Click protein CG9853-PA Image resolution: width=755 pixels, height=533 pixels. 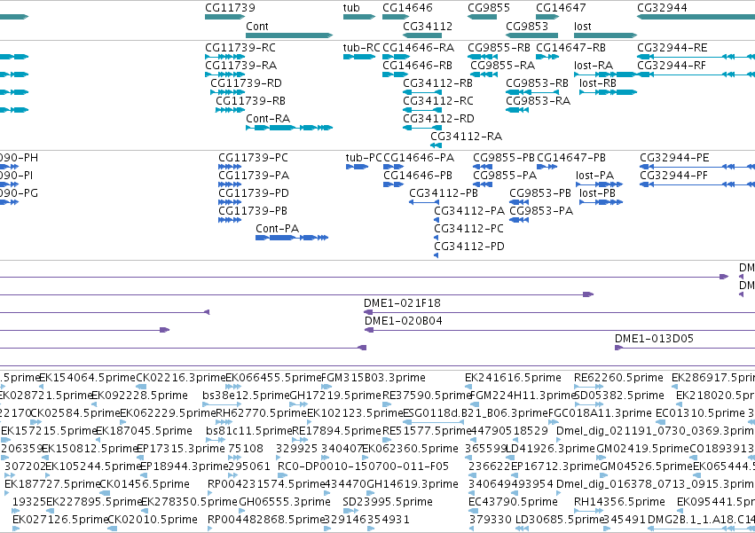[519, 220]
